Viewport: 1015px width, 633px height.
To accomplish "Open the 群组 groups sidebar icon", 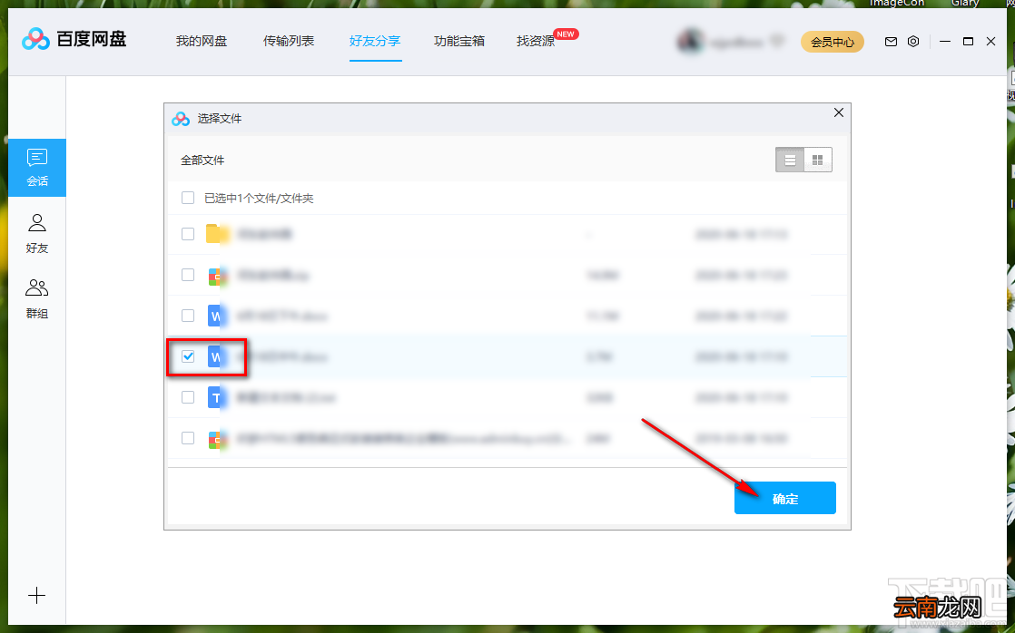I will 37,298.
